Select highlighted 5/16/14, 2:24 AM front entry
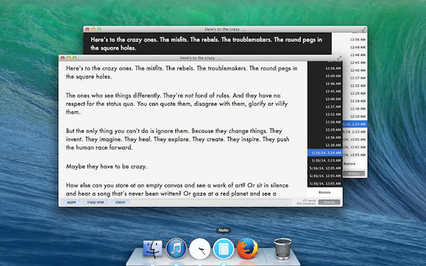This screenshot has width=426, height=266. tap(325, 153)
